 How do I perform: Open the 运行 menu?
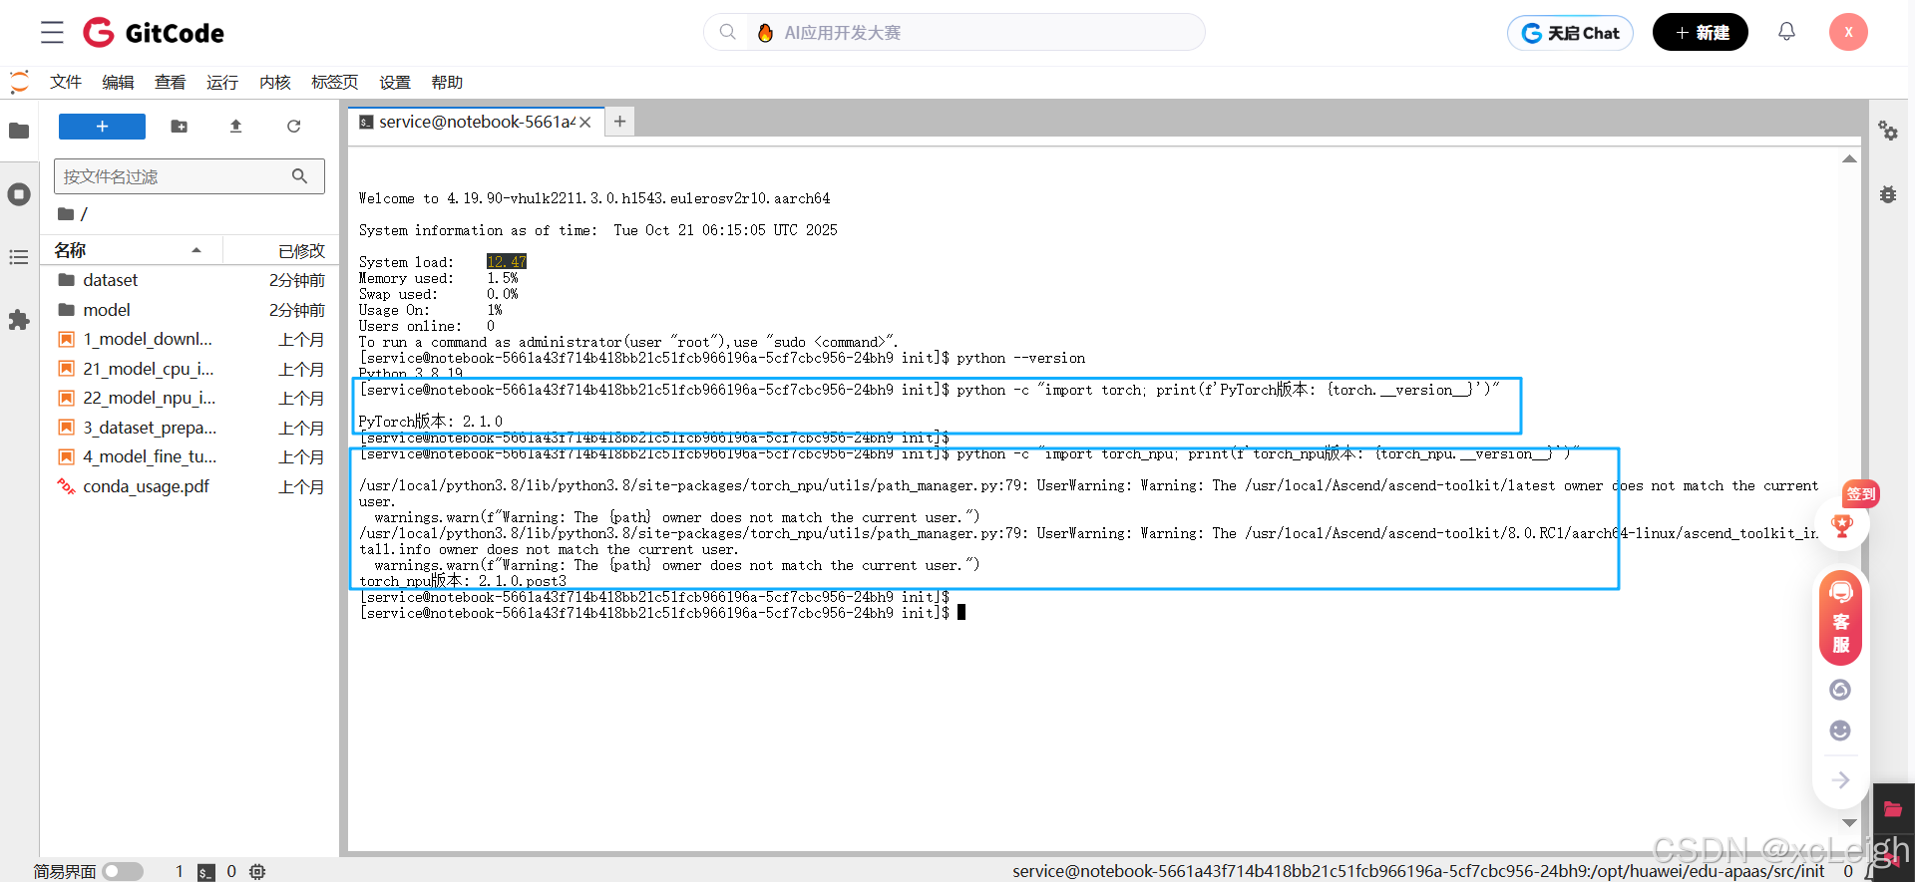[x=222, y=82]
